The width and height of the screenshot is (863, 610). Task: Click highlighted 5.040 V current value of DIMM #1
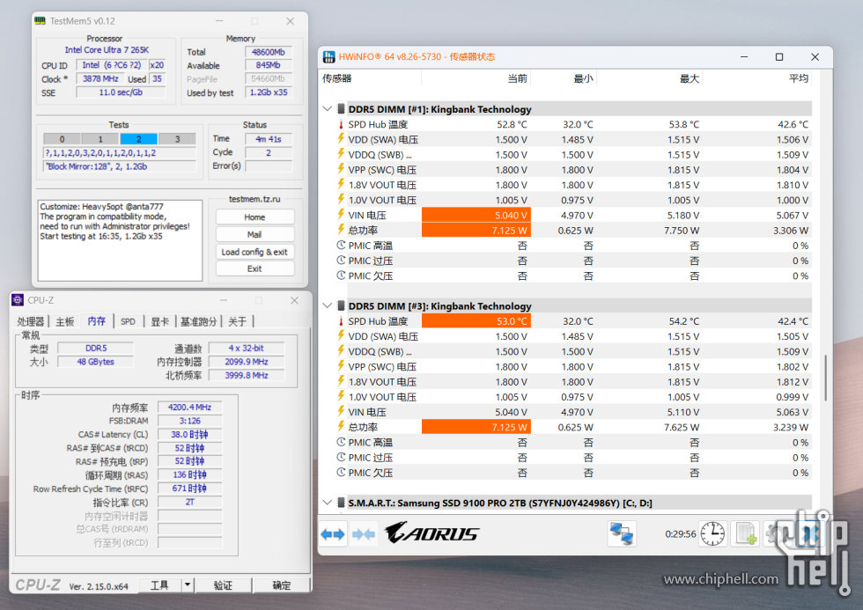pyautogui.click(x=476, y=215)
